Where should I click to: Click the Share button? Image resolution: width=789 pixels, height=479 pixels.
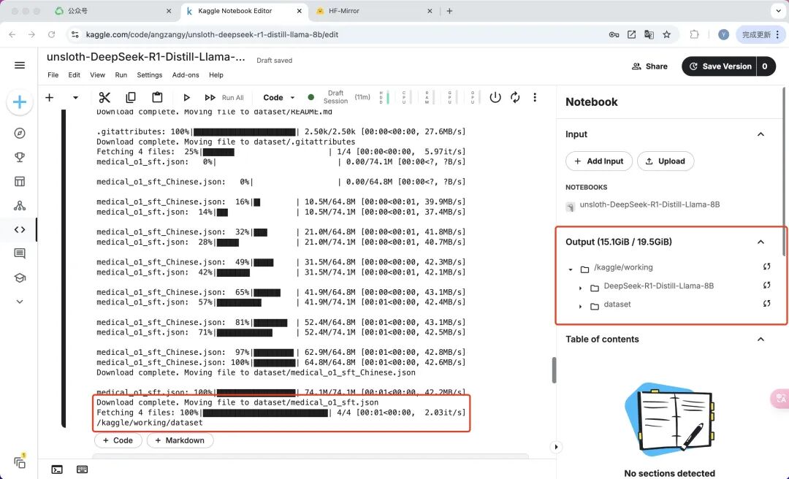(x=649, y=66)
